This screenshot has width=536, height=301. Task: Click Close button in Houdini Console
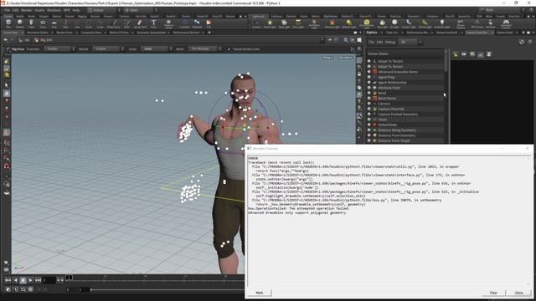coord(518,293)
